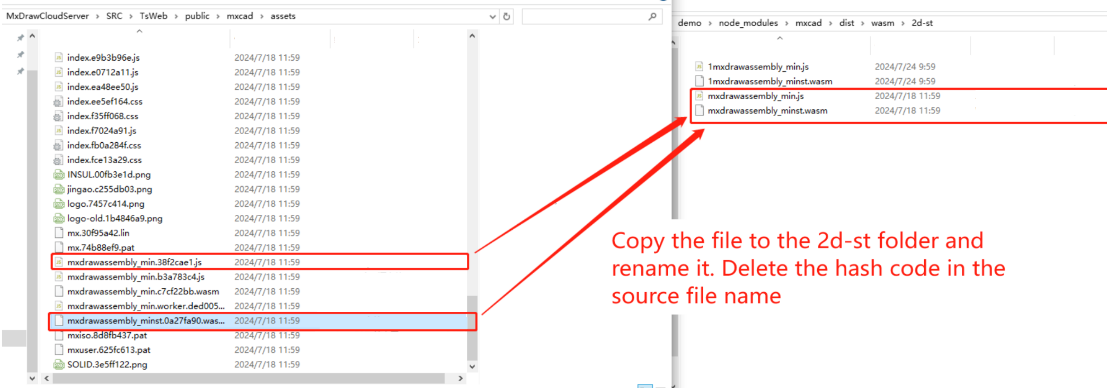The image size is (1107, 388).
Task: Click inside the search input field
Action: pyautogui.click(x=584, y=17)
